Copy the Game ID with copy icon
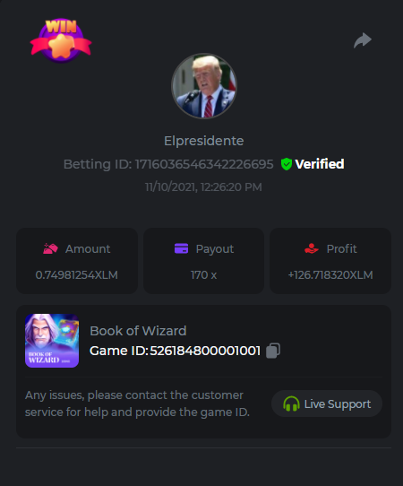 pos(273,351)
